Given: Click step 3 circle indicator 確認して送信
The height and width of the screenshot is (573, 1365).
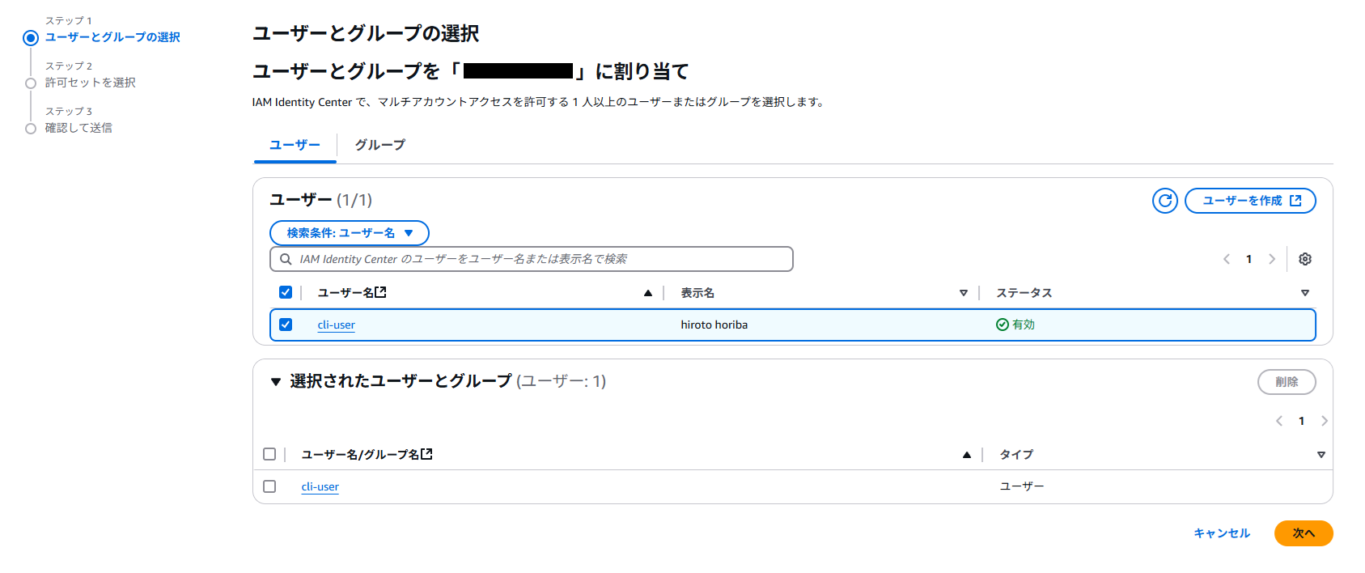Looking at the screenshot, I should pos(31,128).
